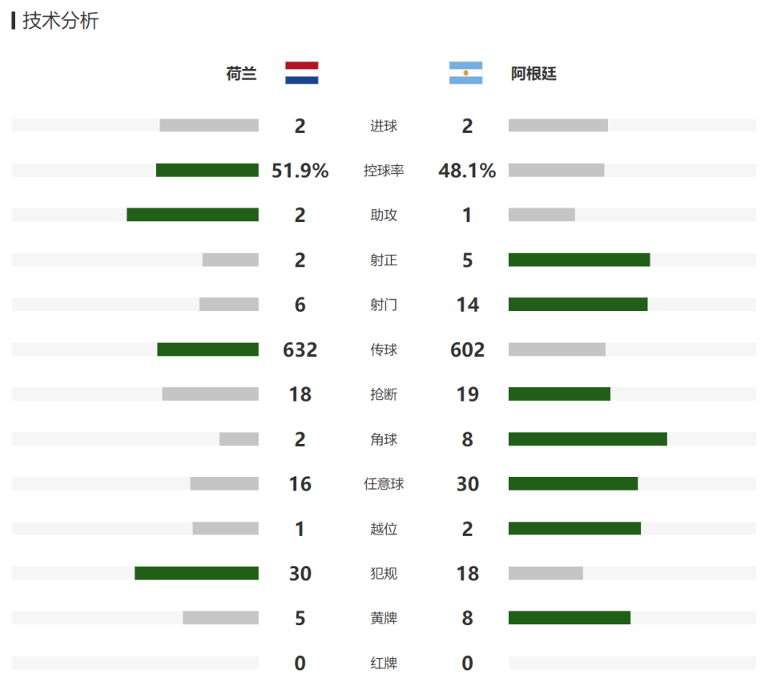The image size is (769, 686).
Task: Click the 越位 offside label
Action: pyautogui.click(x=384, y=529)
